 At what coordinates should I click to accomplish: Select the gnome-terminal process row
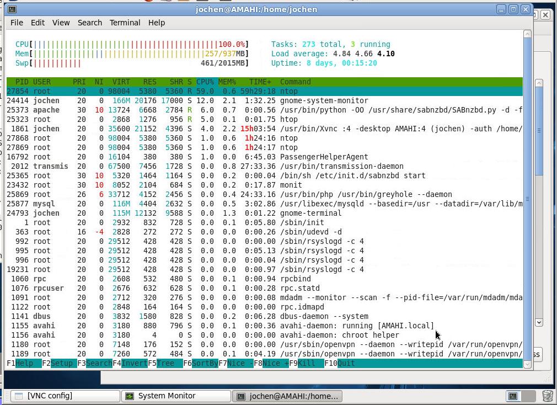tap(265, 213)
